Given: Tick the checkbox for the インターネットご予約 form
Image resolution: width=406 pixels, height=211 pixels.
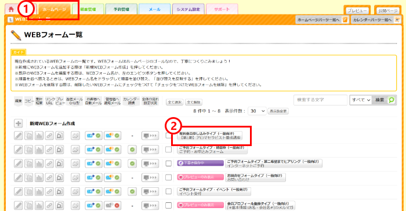Looking at the screenshot, I should 169,163.
